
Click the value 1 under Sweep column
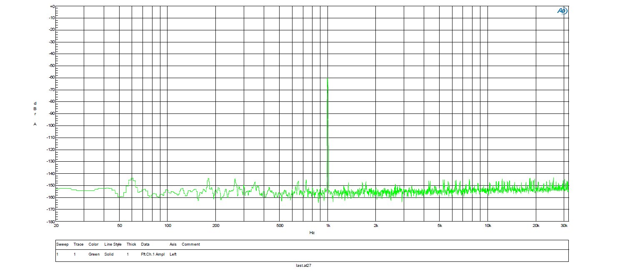point(57,254)
